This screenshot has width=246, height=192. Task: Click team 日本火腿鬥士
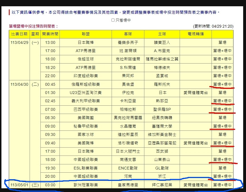click(x=128, y=152)
